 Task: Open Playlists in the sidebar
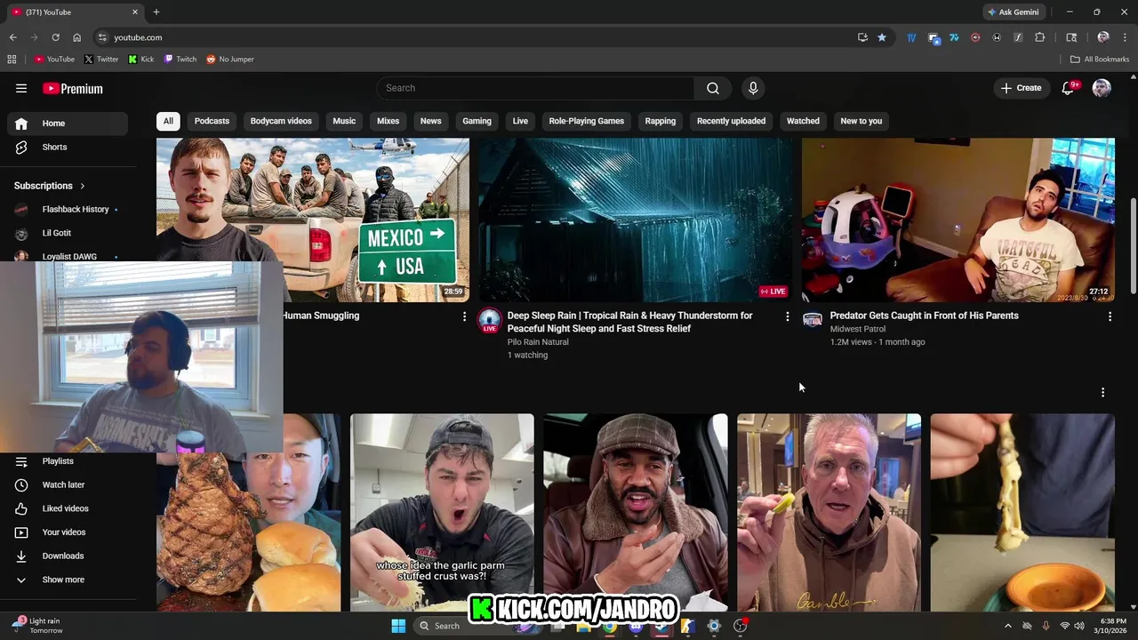click(68, 460)
